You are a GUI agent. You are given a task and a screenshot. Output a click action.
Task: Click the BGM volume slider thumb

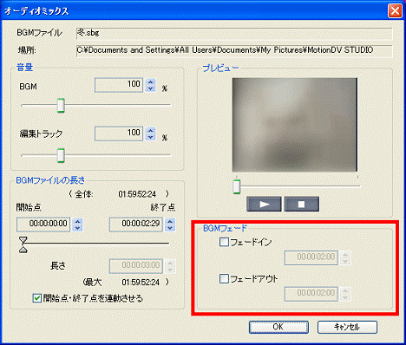61,106
